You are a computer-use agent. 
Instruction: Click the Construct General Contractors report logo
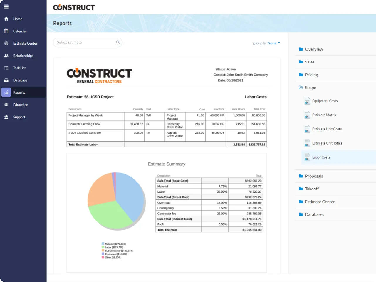[x=99, y=76]
